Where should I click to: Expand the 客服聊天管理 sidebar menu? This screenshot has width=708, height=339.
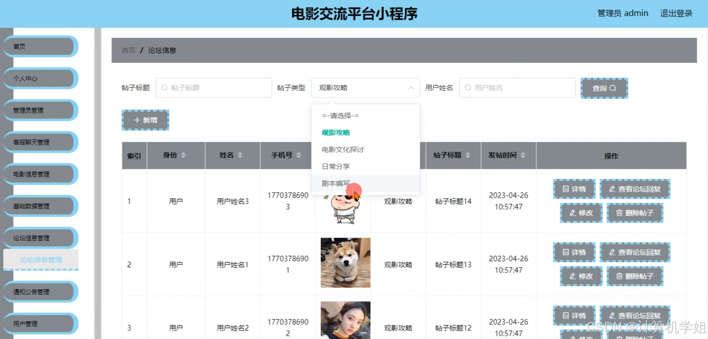tap(41, 142)
